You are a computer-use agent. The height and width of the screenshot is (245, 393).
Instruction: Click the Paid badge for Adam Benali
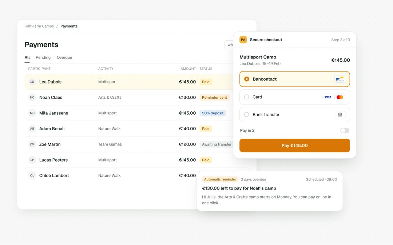[x=206, y=129]
